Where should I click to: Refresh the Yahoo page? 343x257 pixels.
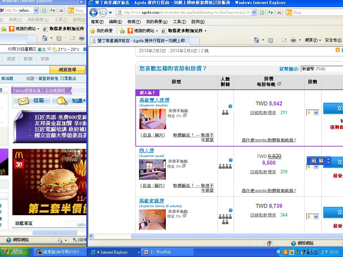(x=53, y=10)
